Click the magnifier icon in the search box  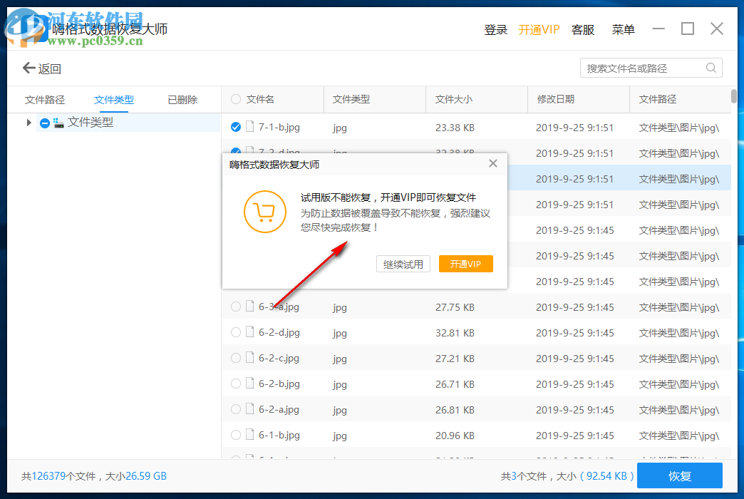711,68
